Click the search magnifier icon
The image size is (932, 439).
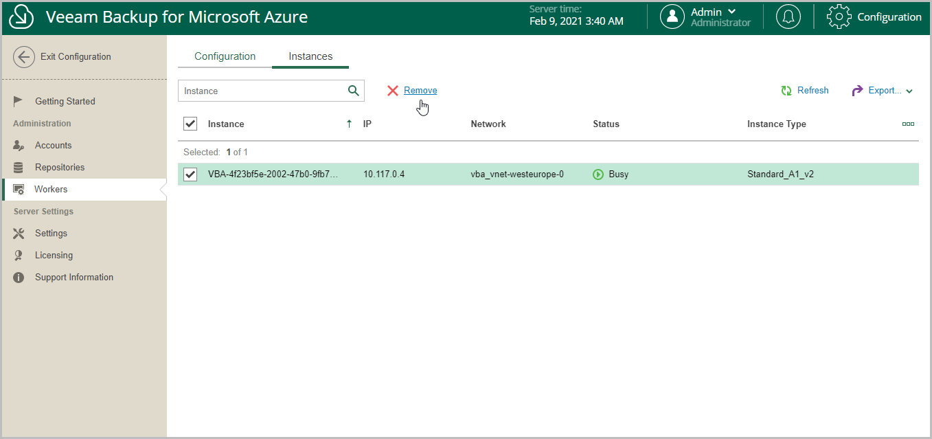point(354,91)
